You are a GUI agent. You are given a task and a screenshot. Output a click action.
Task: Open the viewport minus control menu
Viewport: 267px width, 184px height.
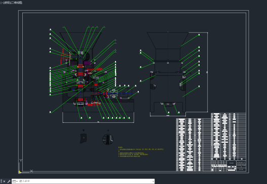(x=2, y=3)
